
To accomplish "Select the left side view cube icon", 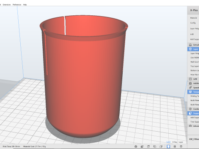I will tap(155, 147).
